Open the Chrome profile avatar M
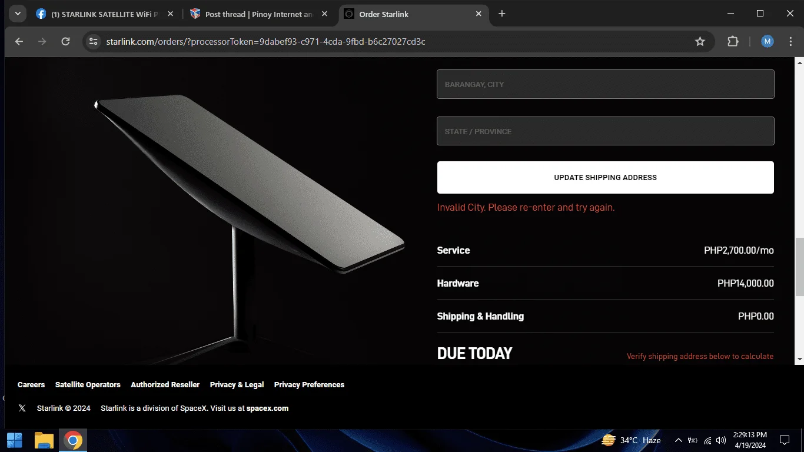This screenshot has width=804, height=452. point(767,41)
